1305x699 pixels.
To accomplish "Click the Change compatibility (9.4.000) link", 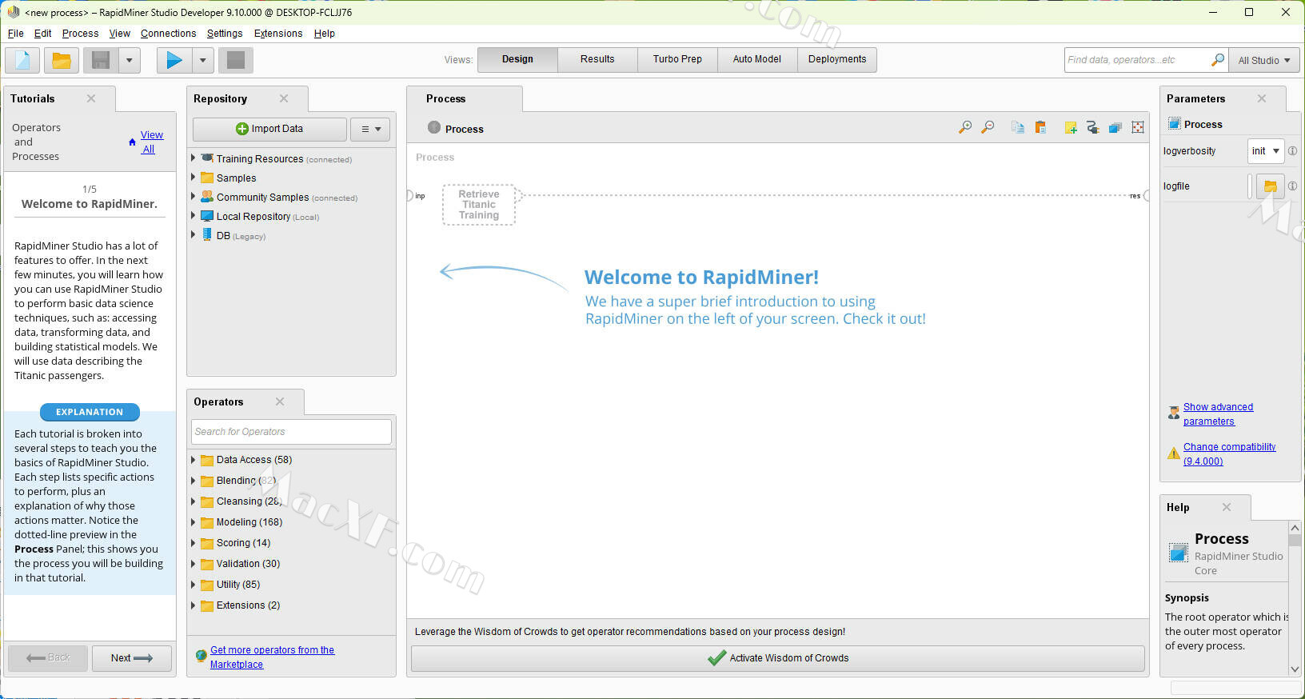I will click(1229, 454).
